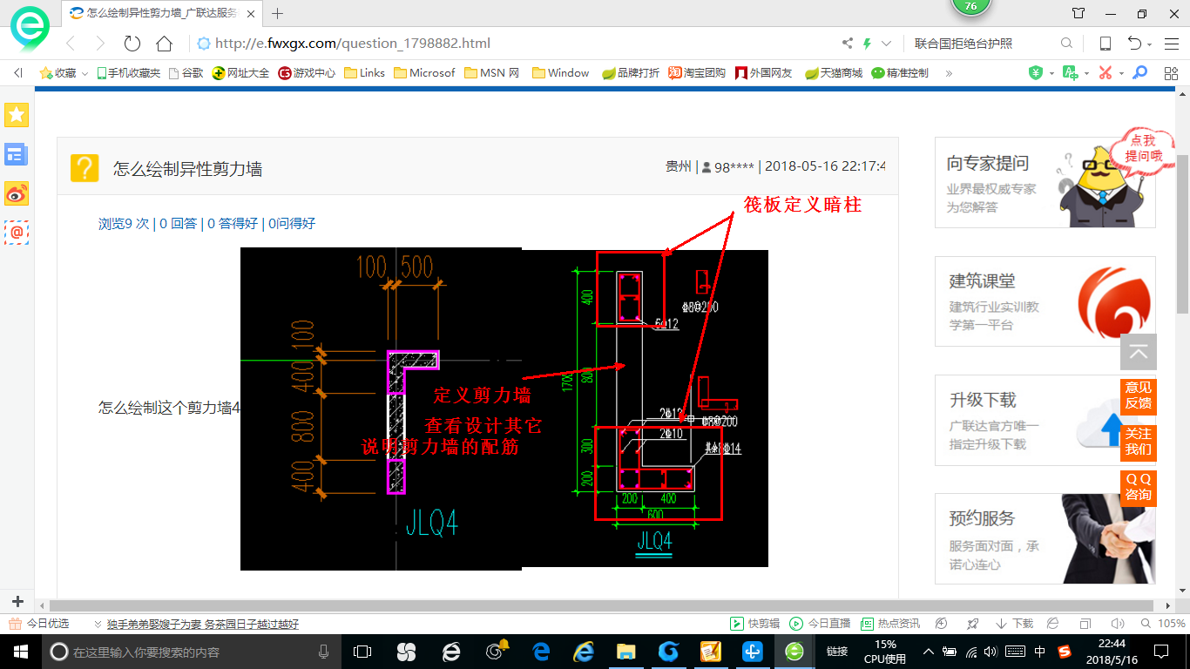The width and height of the screenshot is (1190, 669).
Task: Open 下载 downloads in the status bar
Action: point(1014,624)
